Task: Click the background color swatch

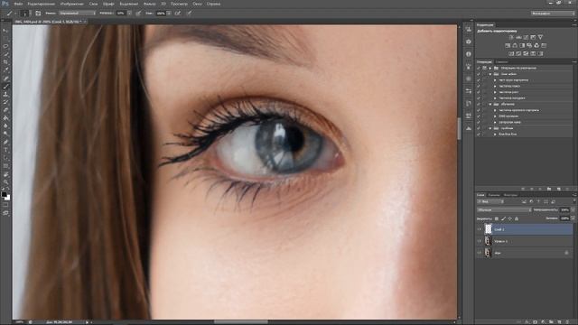Action: point(8,198)
